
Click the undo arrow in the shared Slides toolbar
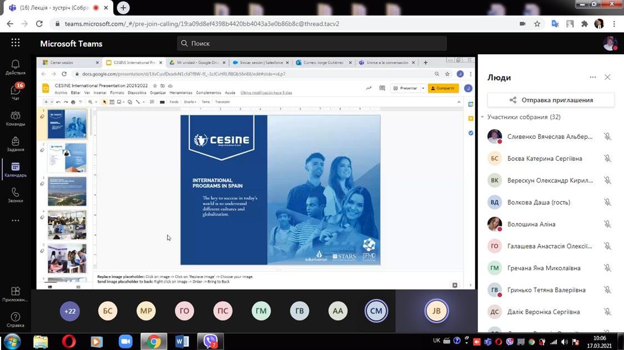point(58,102)
